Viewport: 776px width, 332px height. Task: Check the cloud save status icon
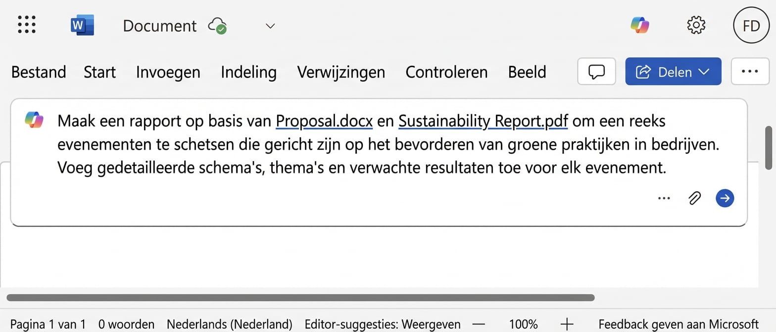(x=218, y=26)
